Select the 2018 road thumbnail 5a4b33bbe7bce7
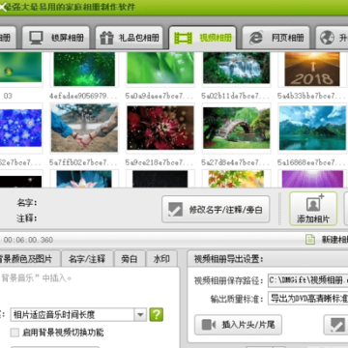Viewport: 348px width, 348px height. click(x=312, y=69)
